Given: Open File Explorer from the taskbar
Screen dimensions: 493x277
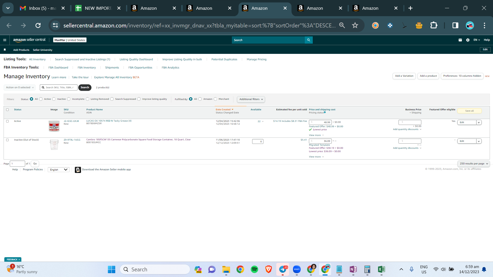Looking at the screenshot, I should click(226, 270).
